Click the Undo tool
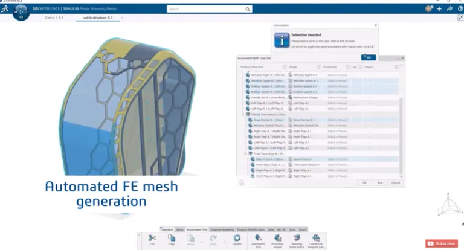Viewport: 464px width, 250px height. [213, 239]
